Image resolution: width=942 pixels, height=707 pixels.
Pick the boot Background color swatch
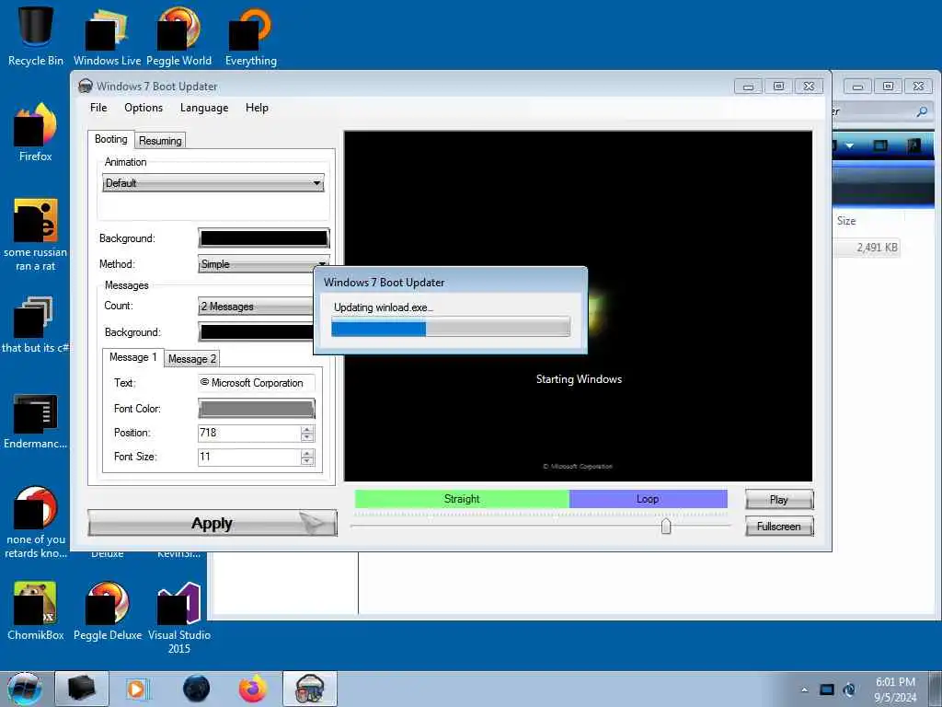click(x=264, y=238)
